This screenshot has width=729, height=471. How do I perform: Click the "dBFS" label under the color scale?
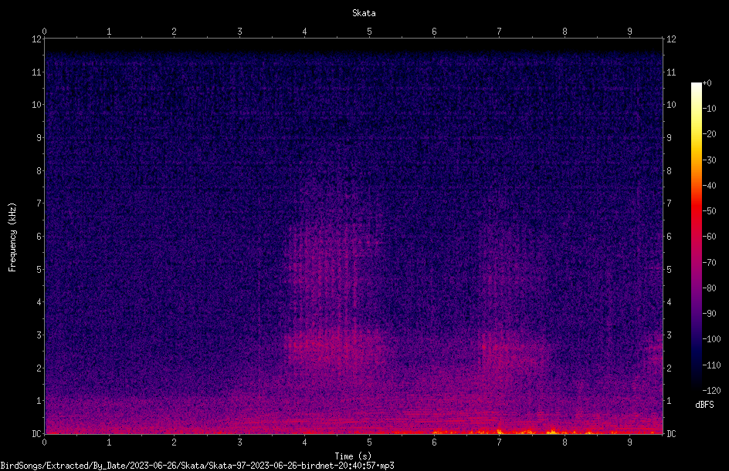704,405
